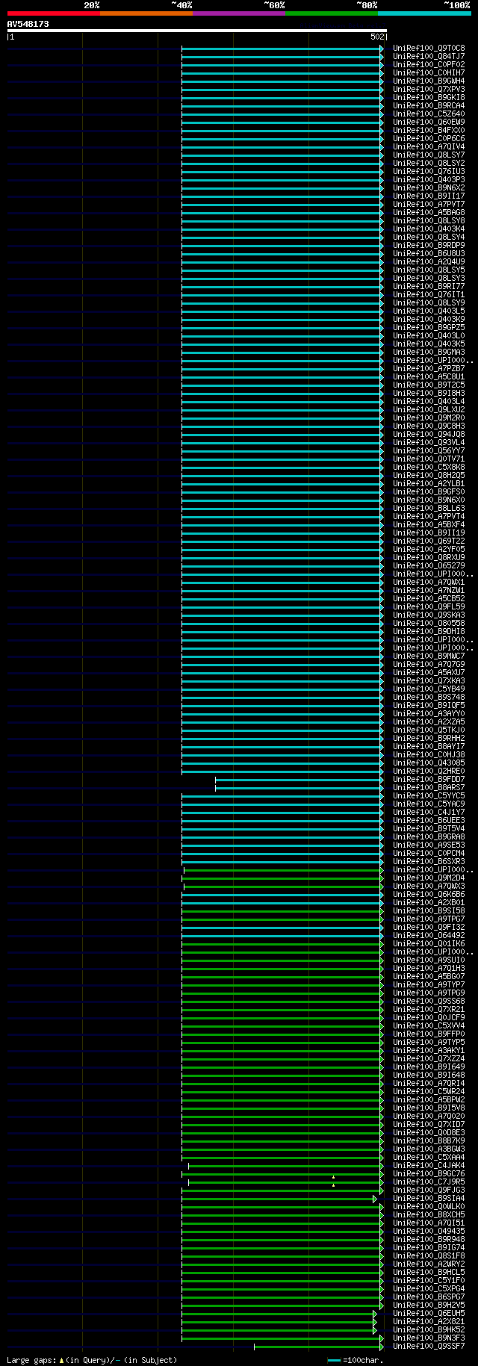This screenshot has height=1366, width=478.
Task: Select the green ~80% legend color bar
Action: click(x=331, y=13)
